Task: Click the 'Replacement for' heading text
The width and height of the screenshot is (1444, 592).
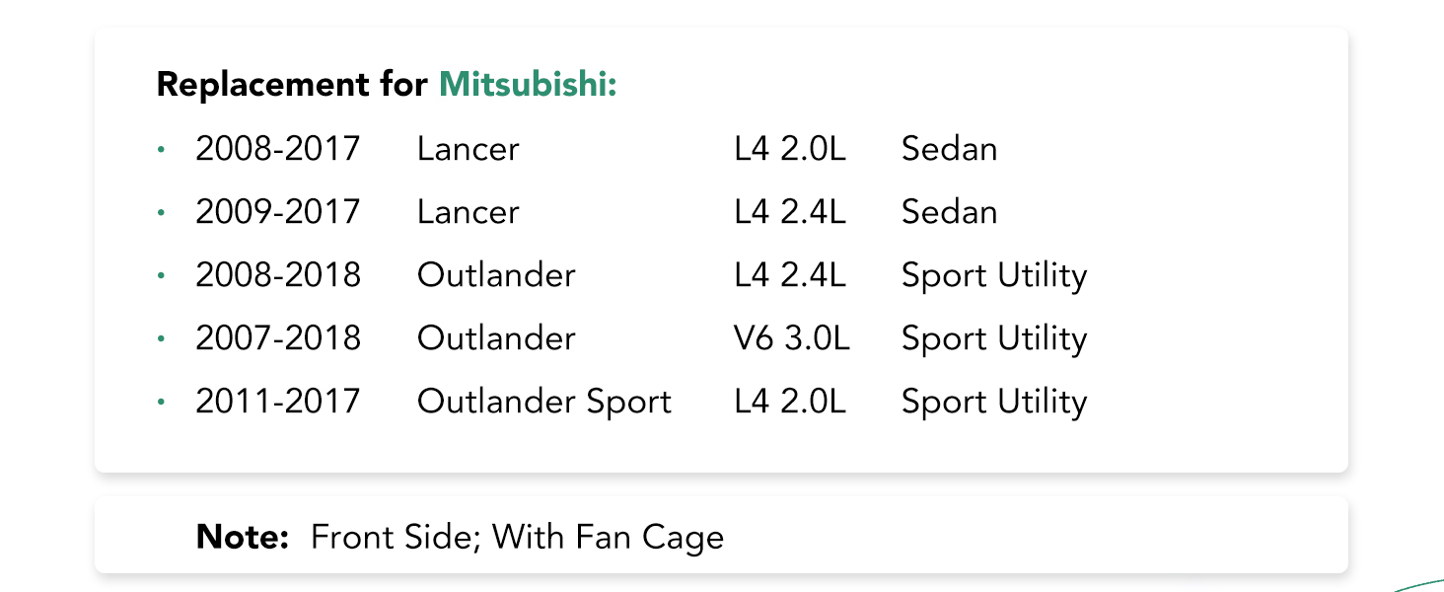Action: [x=292, y=85]
